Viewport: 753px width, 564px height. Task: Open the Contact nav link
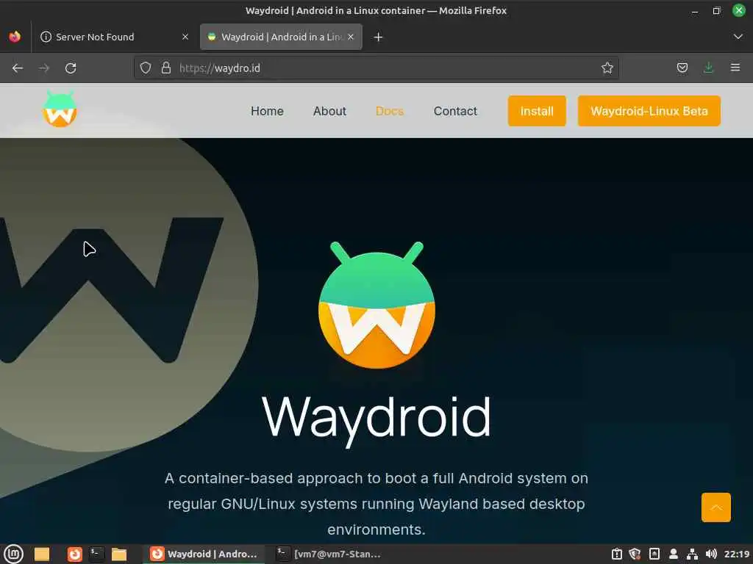455,112
